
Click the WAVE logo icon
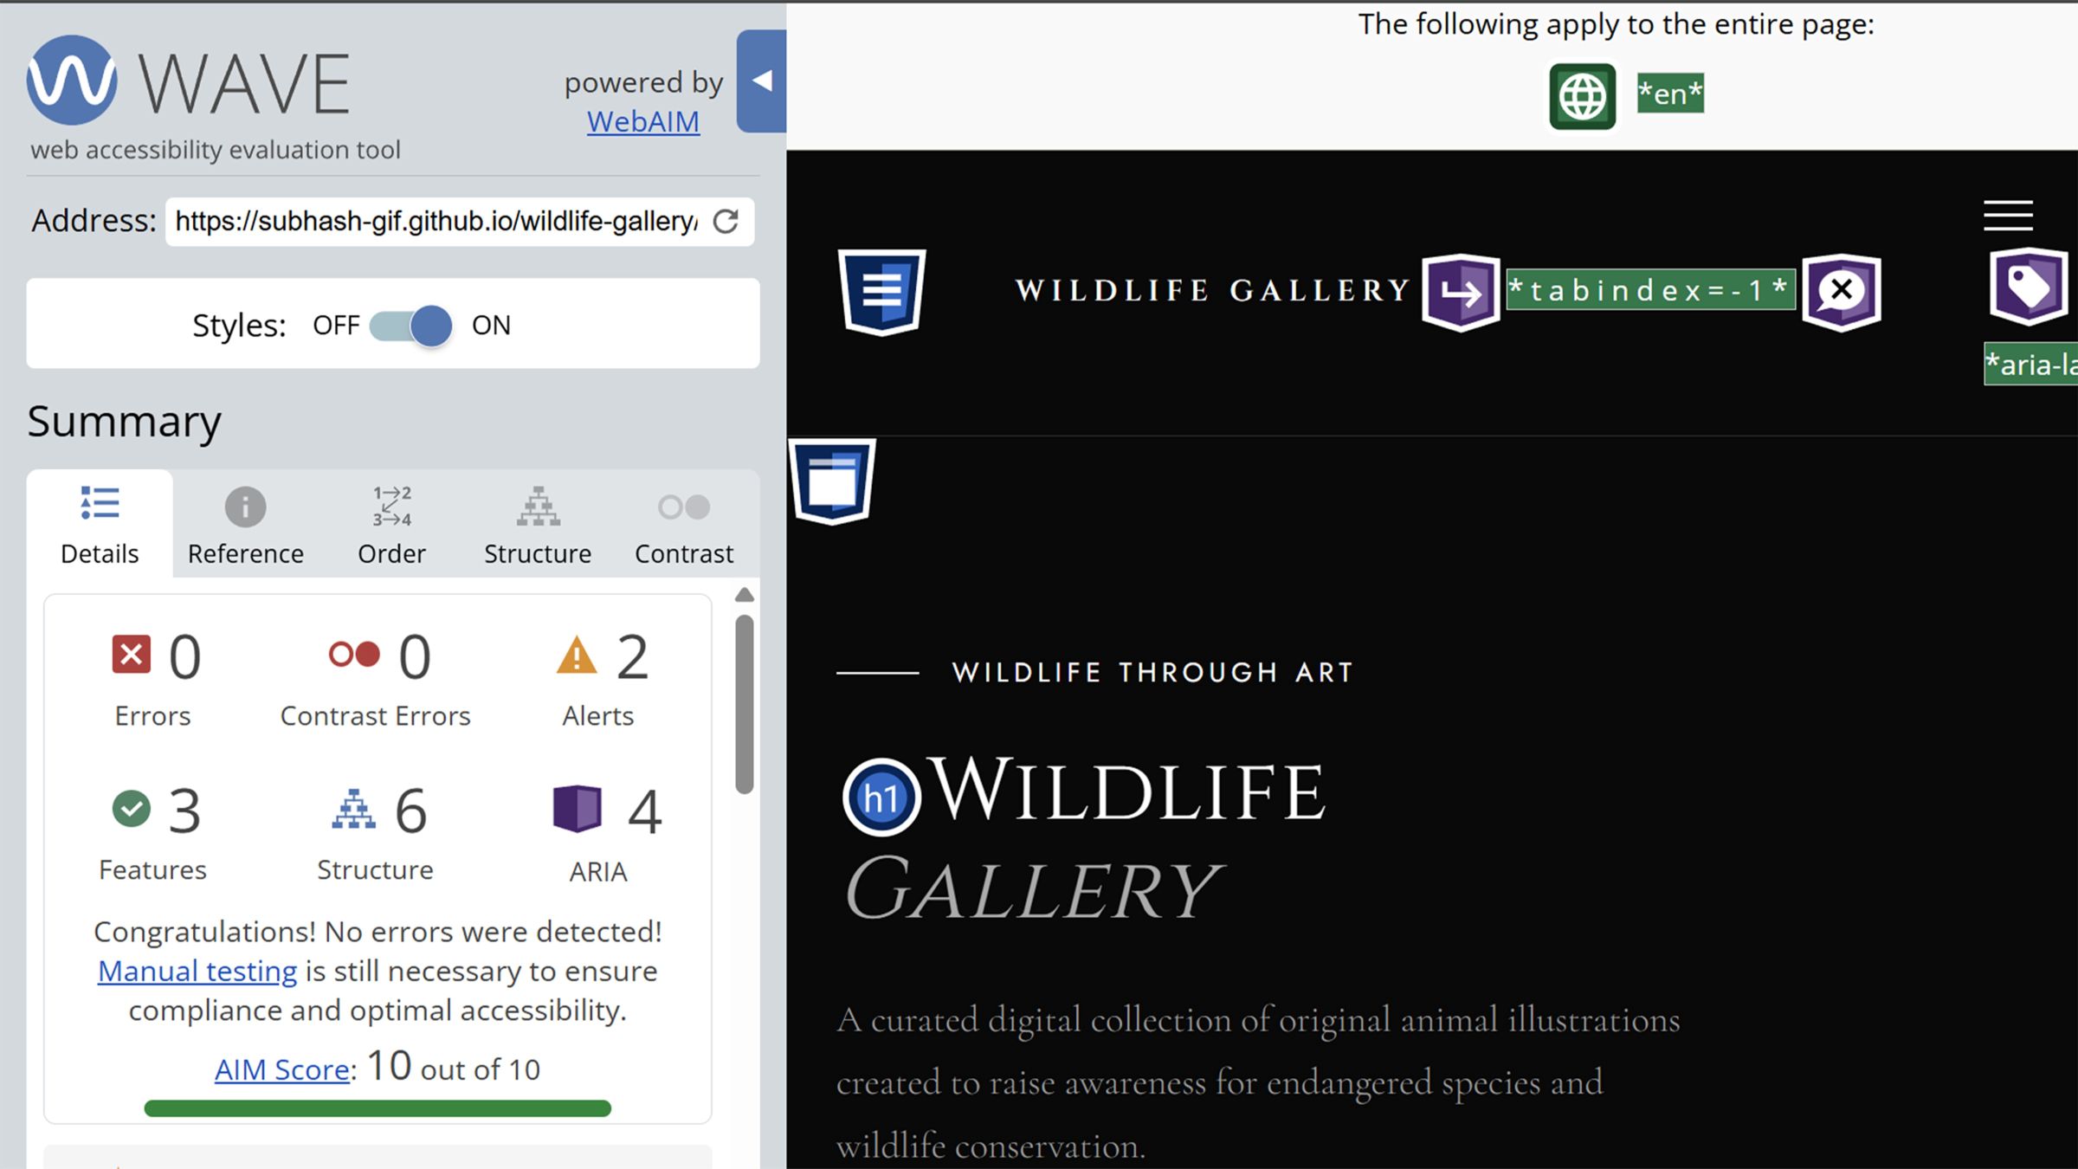coord(72,80)
